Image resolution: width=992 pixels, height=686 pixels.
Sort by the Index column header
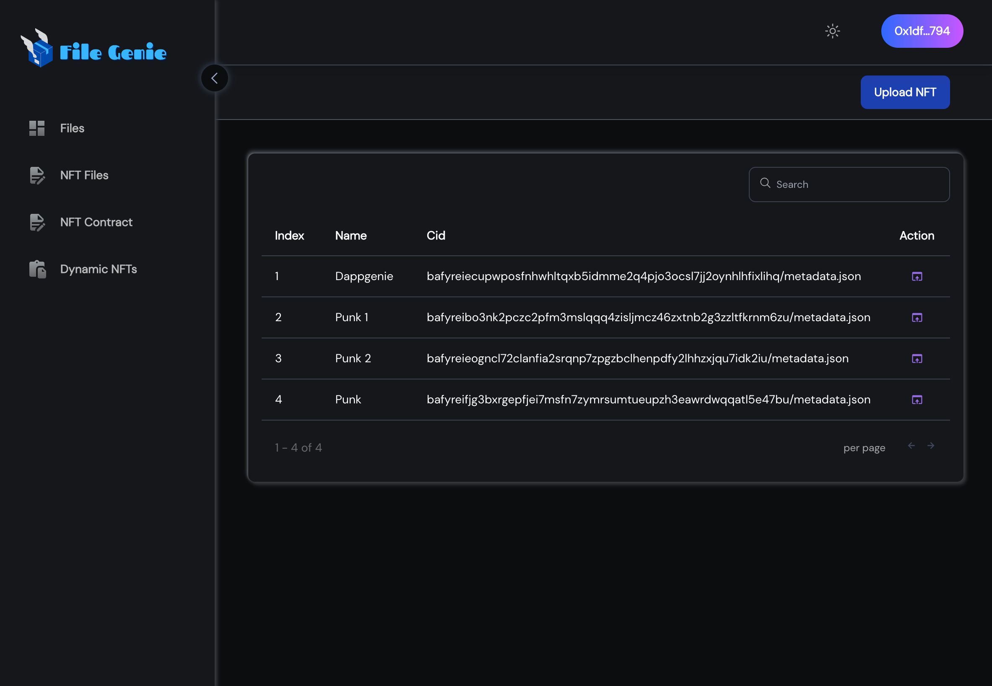coord(289,236)
